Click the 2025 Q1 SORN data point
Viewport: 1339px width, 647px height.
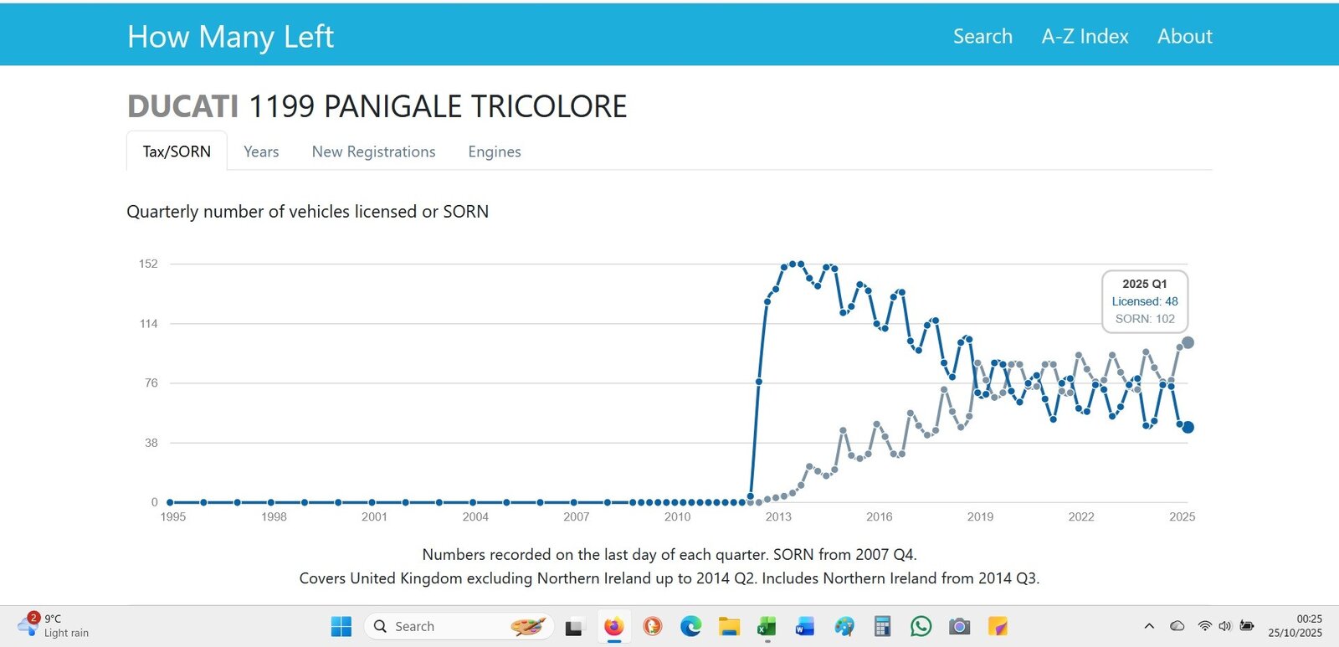pyautogui.click(x=1188, y=342)
